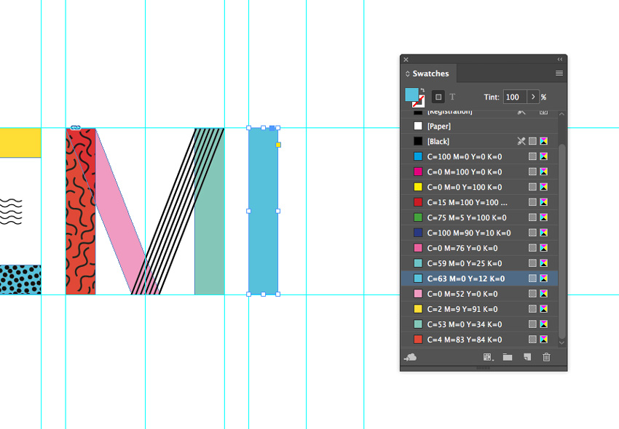Image resolution: width=619 pixels, height=429 pixels.
Task: Delete the selected swatch with trash icon
Action: click(546, 357)
